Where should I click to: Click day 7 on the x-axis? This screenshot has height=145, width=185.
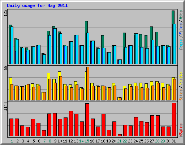(44, 141)
